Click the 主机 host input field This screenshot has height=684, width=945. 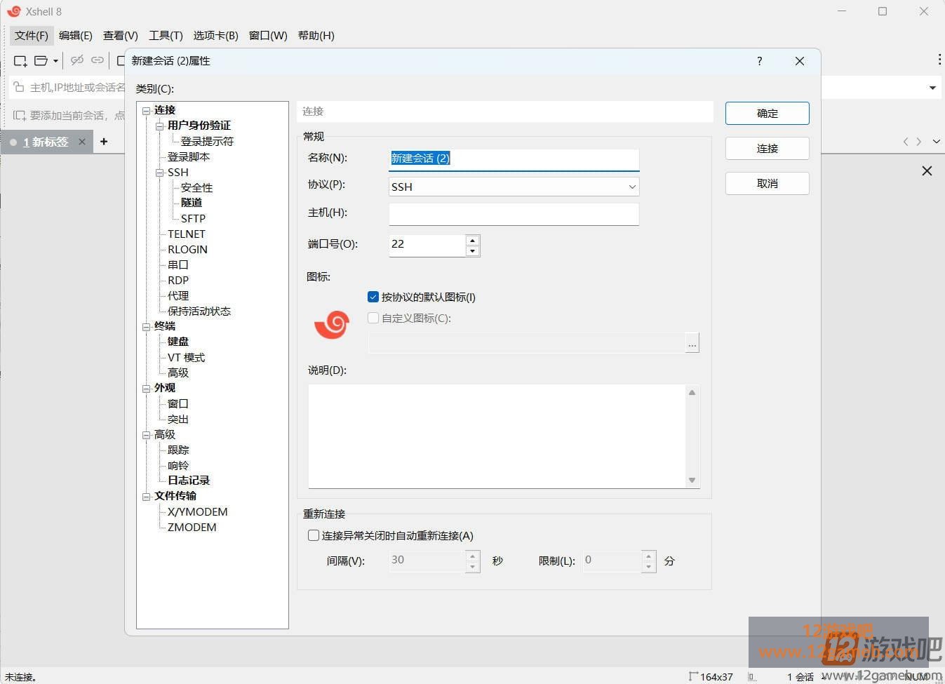(514, 214)
